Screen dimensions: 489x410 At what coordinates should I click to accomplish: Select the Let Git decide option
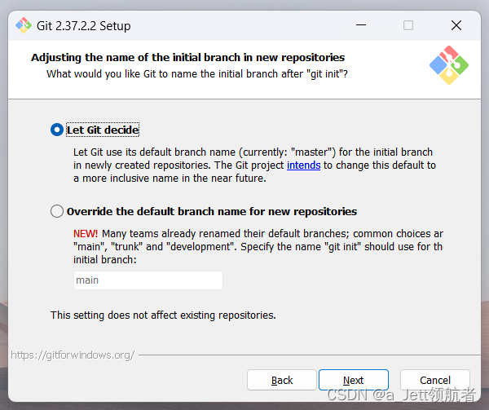pos(57,130)
